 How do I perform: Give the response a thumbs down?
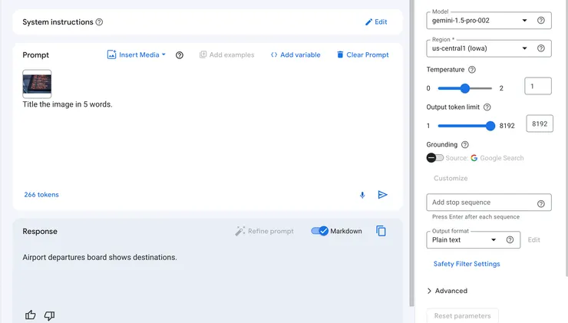pos(49,315)
